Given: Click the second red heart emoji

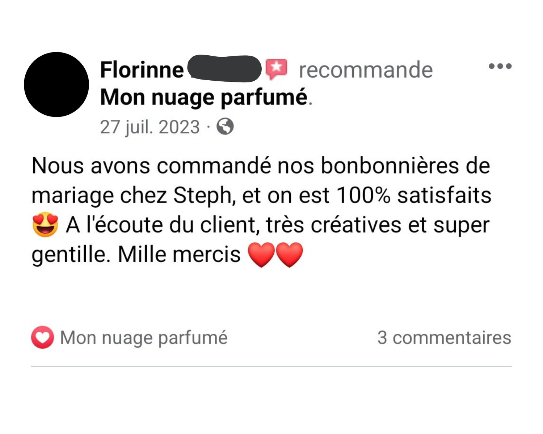Looking at the screenshot, I should pyautogui.click(x=290, y=254).
